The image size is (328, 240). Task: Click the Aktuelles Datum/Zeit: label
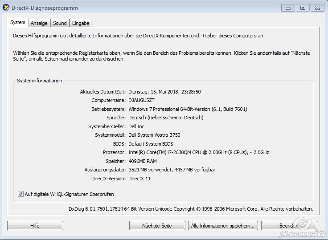(x=103, y=92)
